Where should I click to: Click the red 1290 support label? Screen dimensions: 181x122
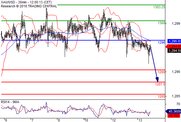(x=161, y=72)
